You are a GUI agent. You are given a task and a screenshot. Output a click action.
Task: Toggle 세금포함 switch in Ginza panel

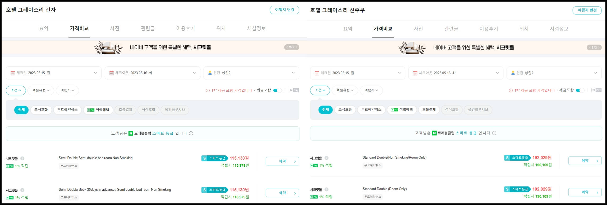[x=277, y=90]
